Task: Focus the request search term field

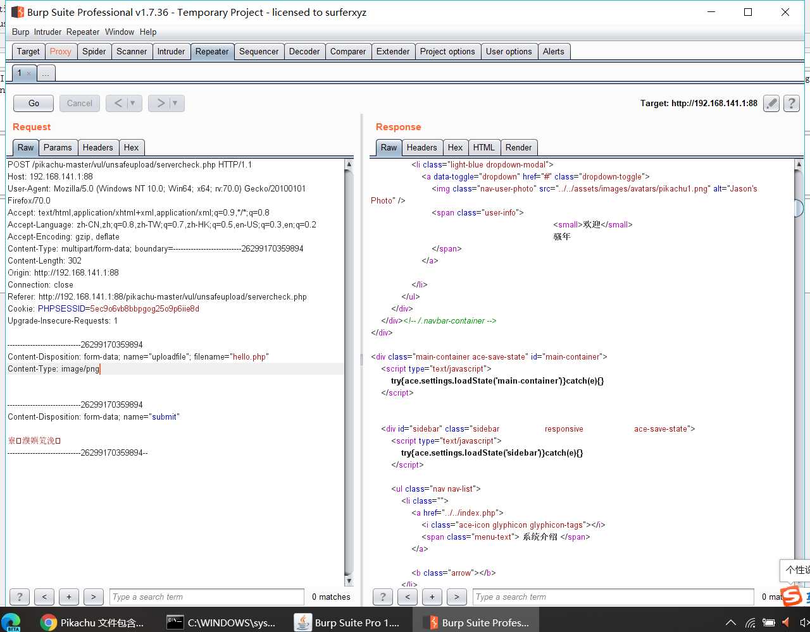Action: point(207,597)
